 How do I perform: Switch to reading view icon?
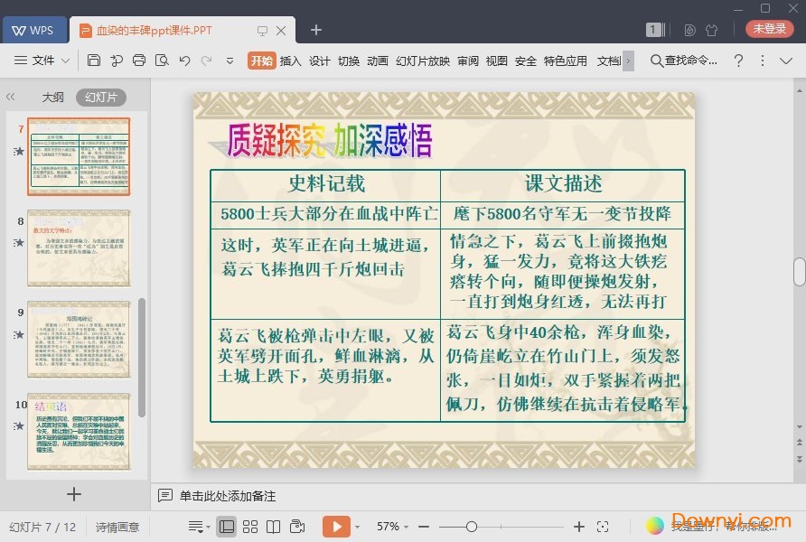click(273, 526)
